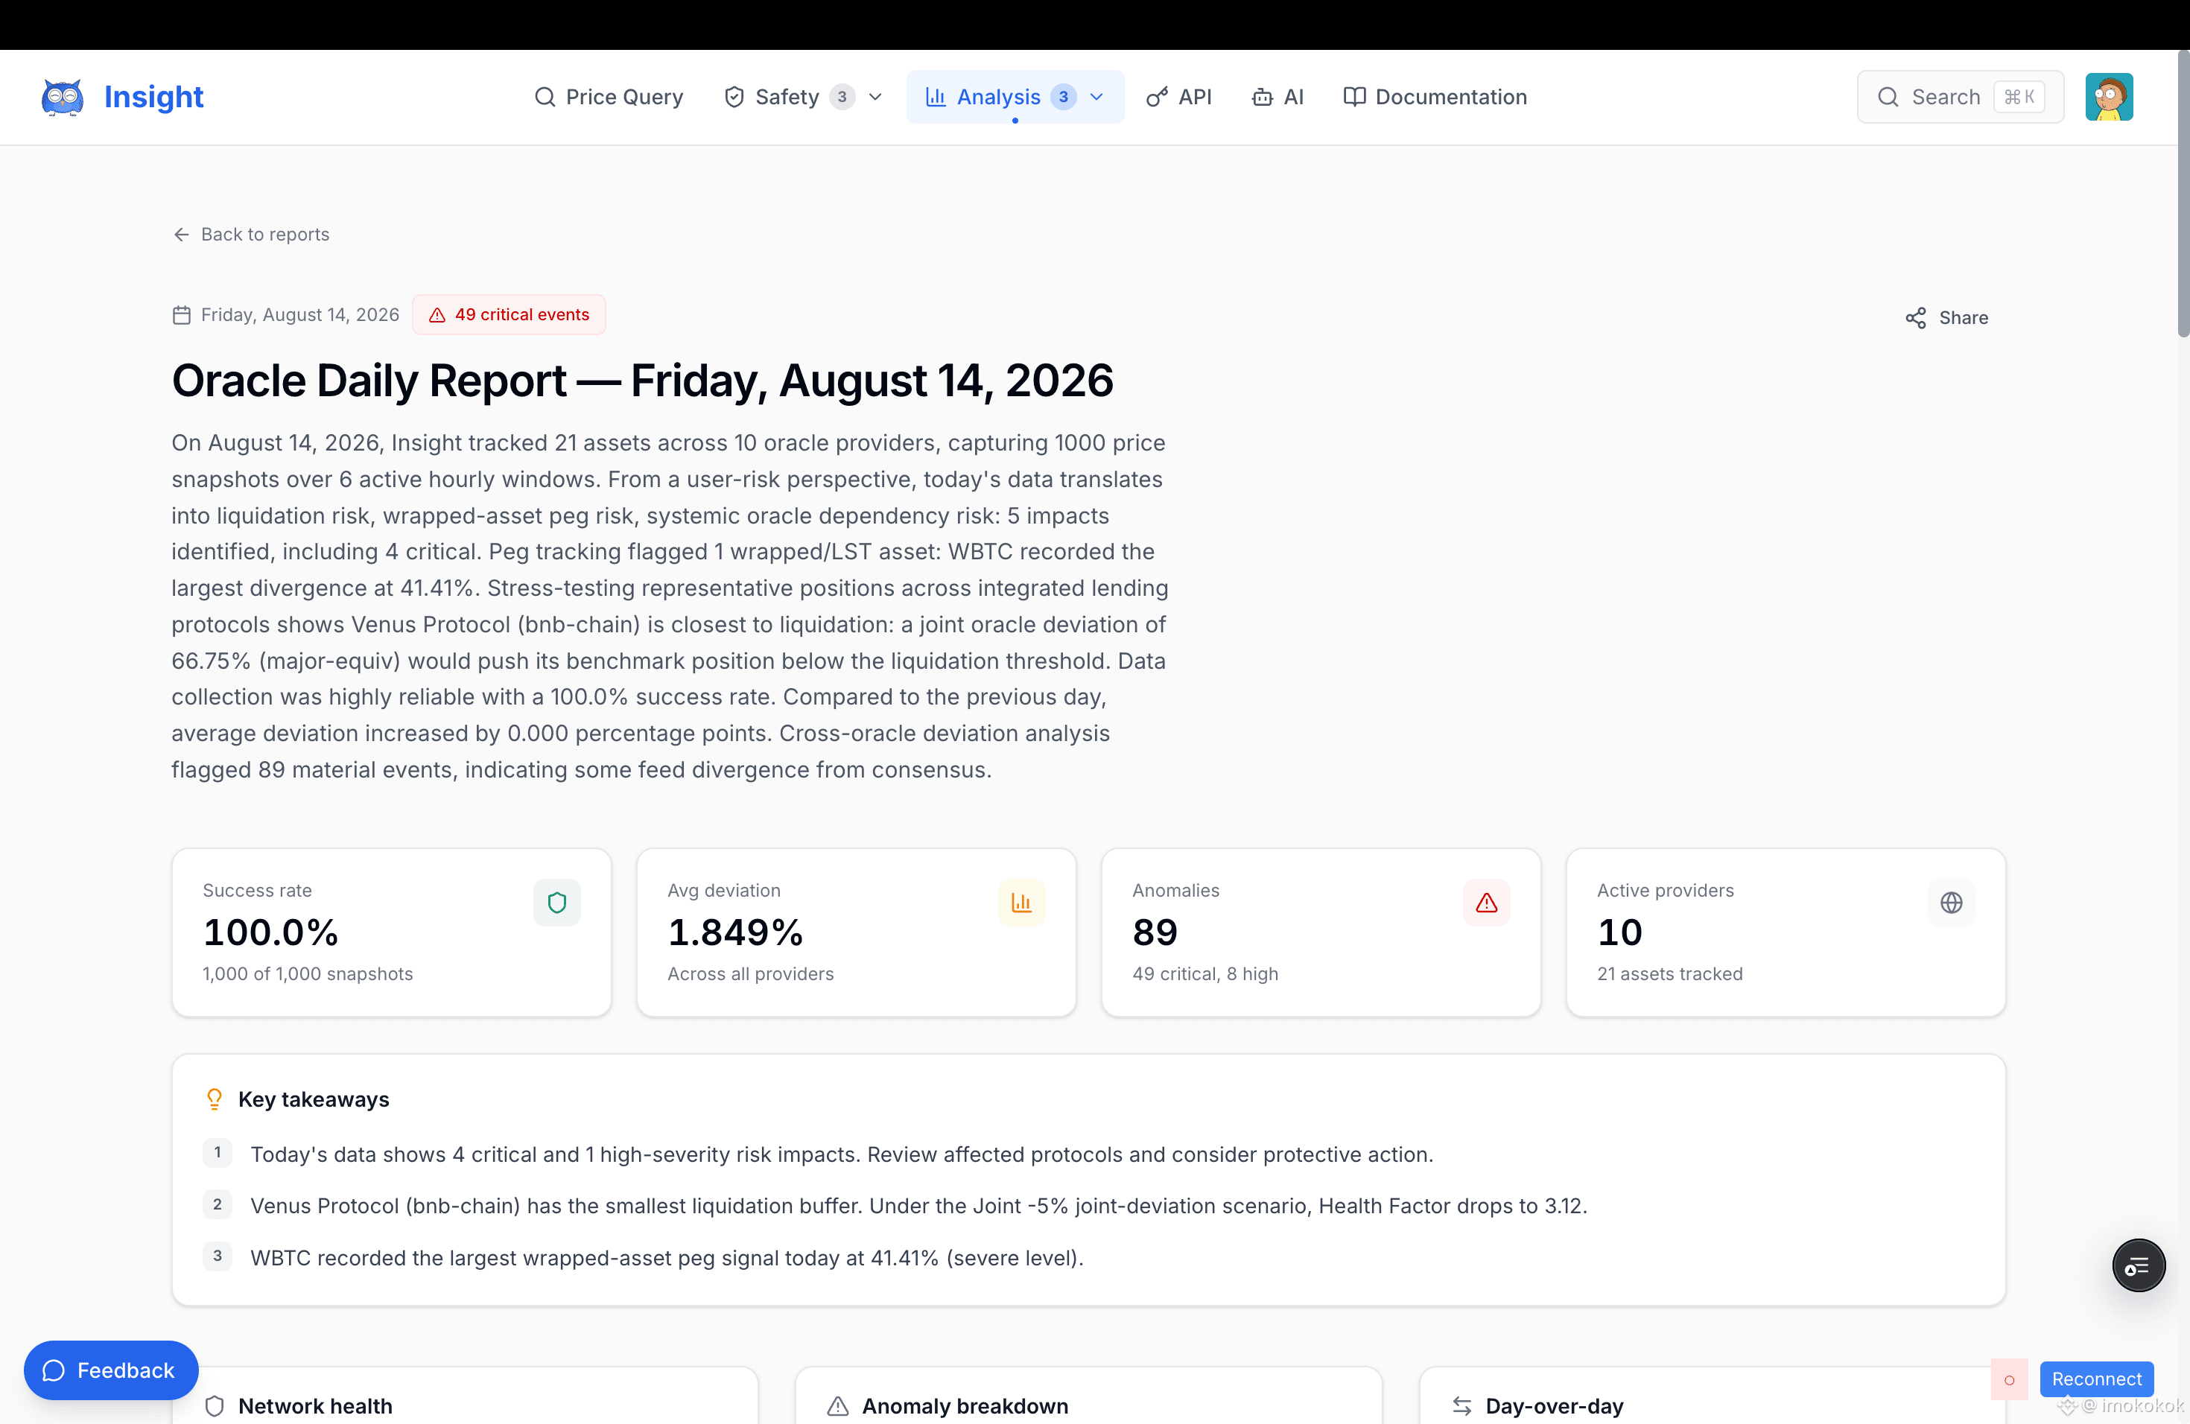Open the Safety menu

click(803, 97)
